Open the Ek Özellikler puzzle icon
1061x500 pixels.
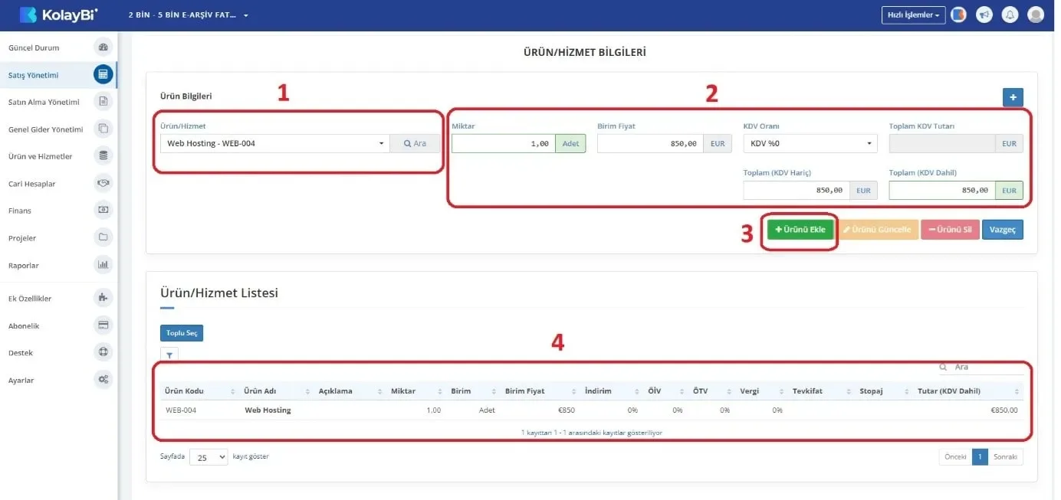pyautogui.click(x=103, y=298)
